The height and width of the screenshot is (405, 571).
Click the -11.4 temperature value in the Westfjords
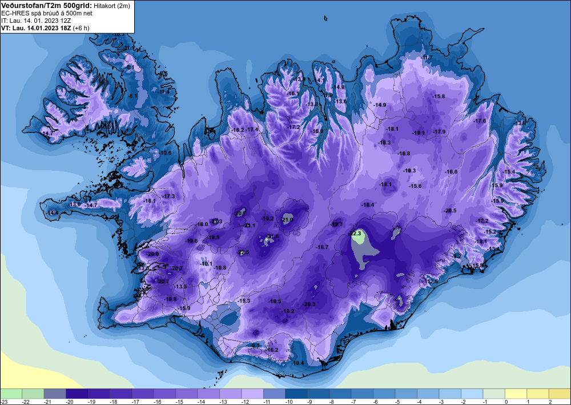tap(163, 92)
